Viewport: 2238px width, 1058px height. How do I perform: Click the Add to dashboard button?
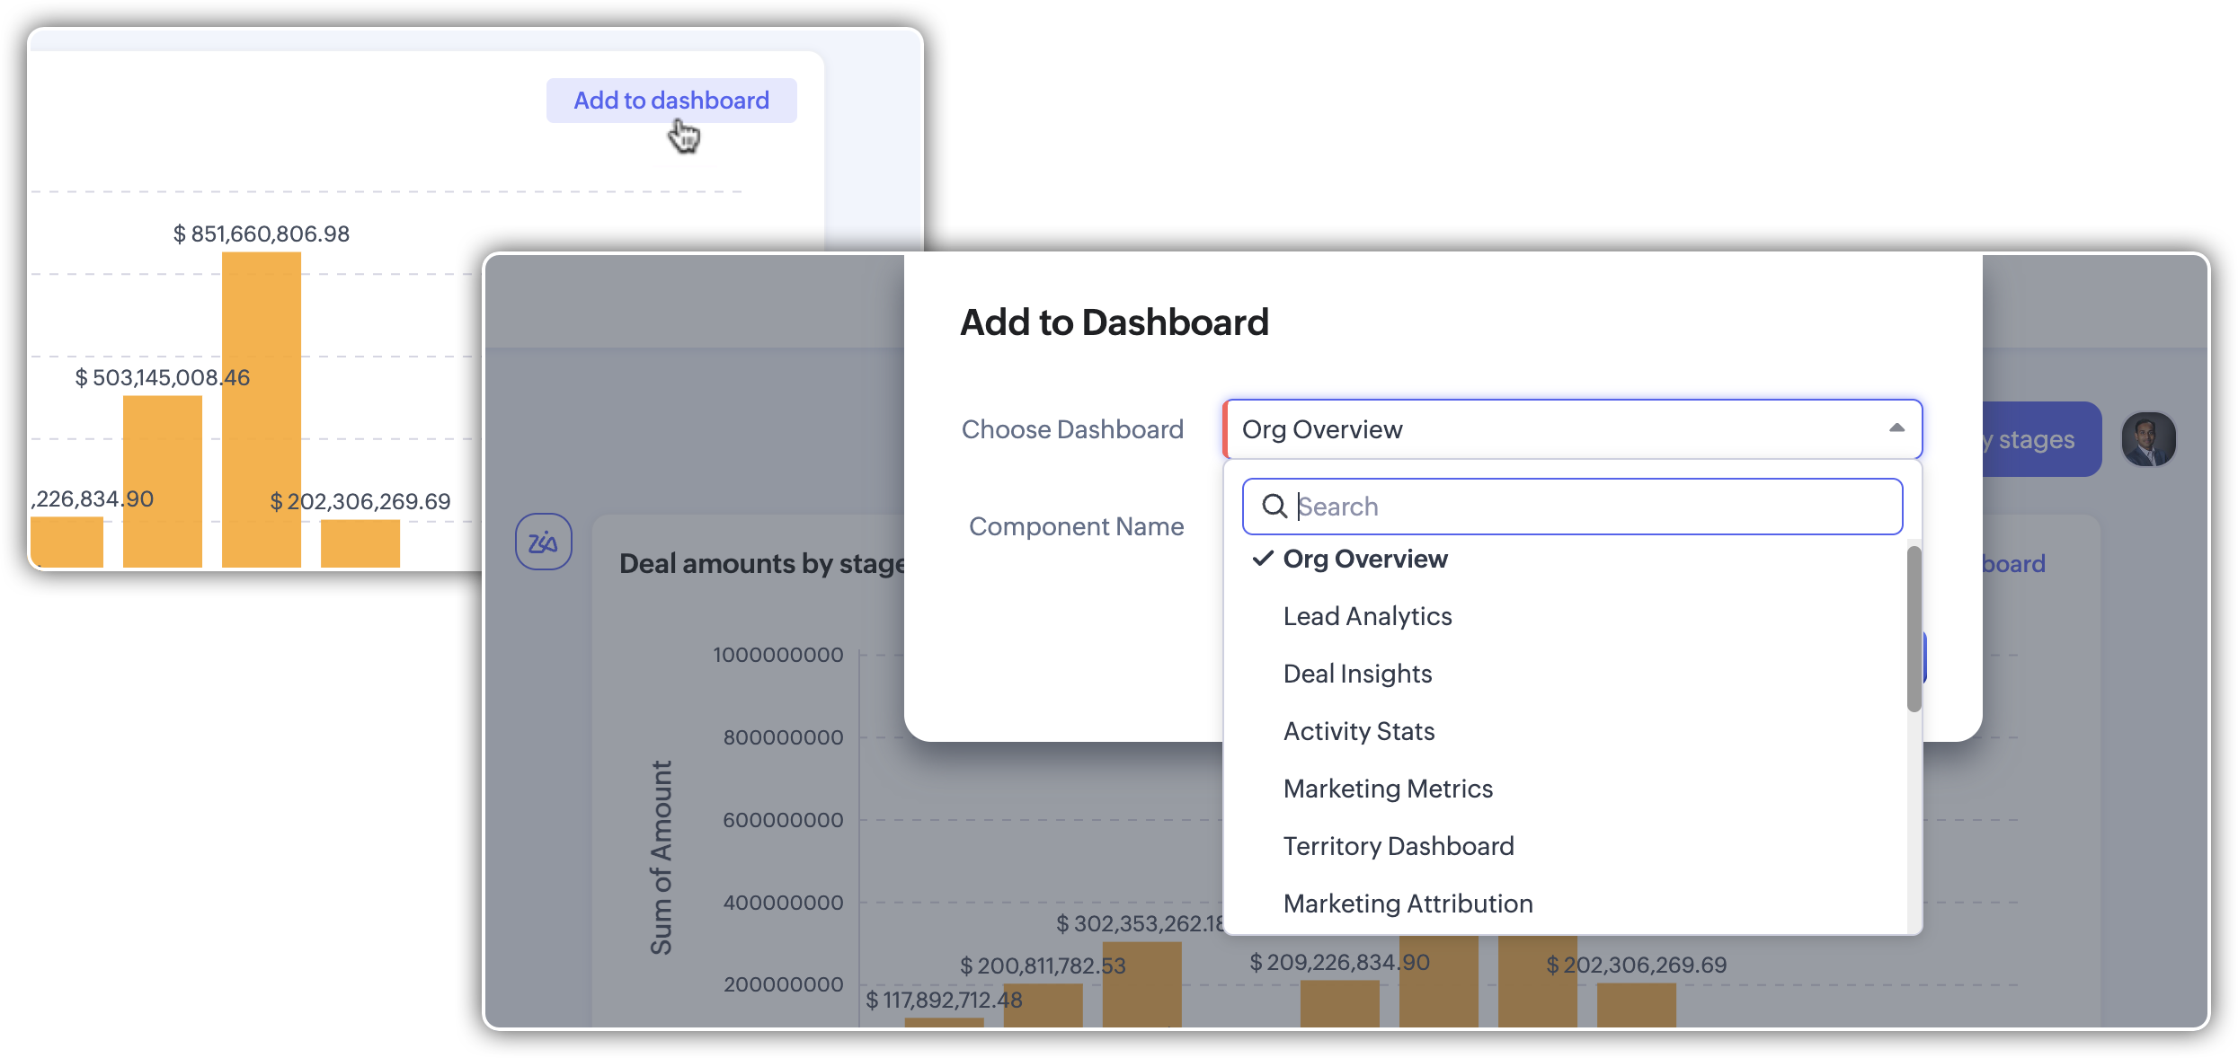pos(671,101)
